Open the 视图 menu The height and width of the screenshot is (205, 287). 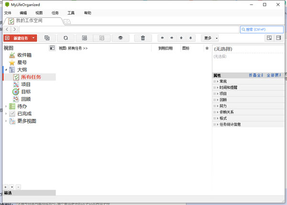click(39, 13)
